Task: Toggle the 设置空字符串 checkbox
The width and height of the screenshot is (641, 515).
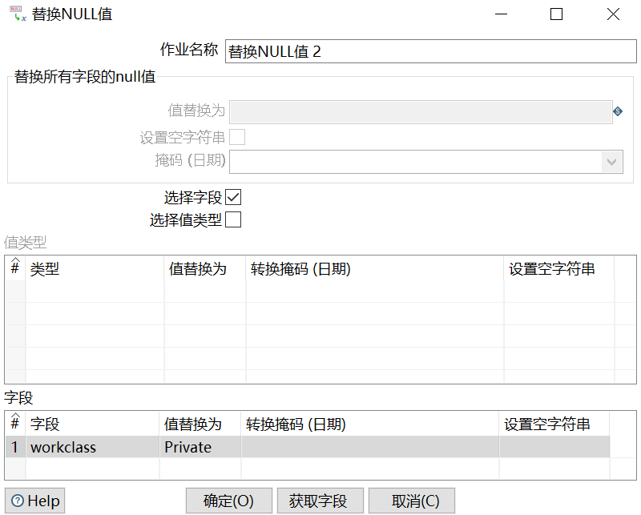Action: coord(237,136)
